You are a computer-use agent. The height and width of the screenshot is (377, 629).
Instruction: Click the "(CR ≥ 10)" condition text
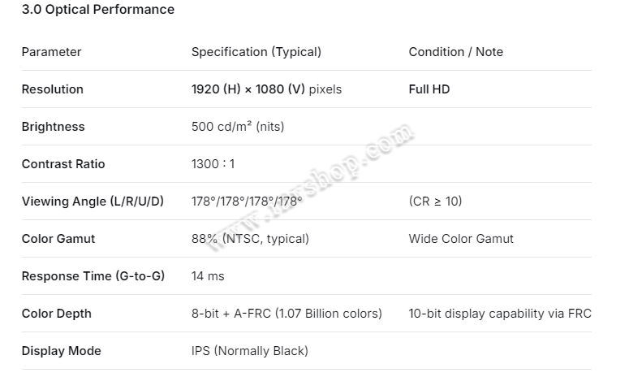pyautogui.click(x=435, y=201)
